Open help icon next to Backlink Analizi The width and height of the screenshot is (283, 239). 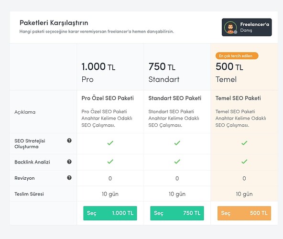(x=69, y=162)
